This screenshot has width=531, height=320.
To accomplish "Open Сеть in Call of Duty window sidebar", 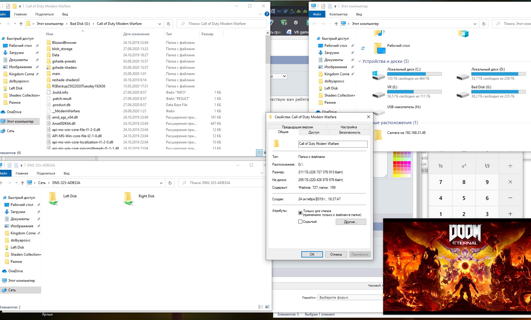I will [x=10, y=131].
